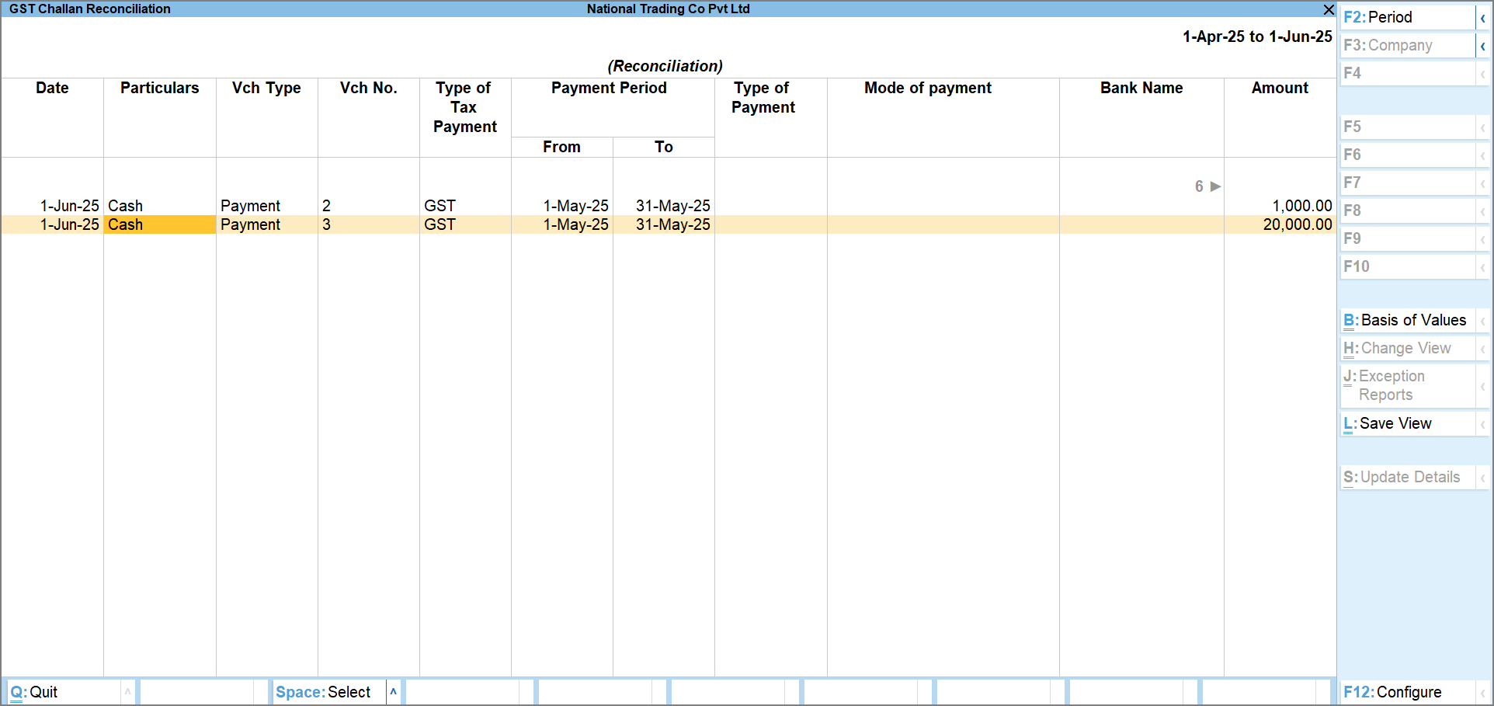Viewport: 1494px width, 706px height.
Task: Click the 1,000.00 amount cell
Action: [x=1301, y=206]
